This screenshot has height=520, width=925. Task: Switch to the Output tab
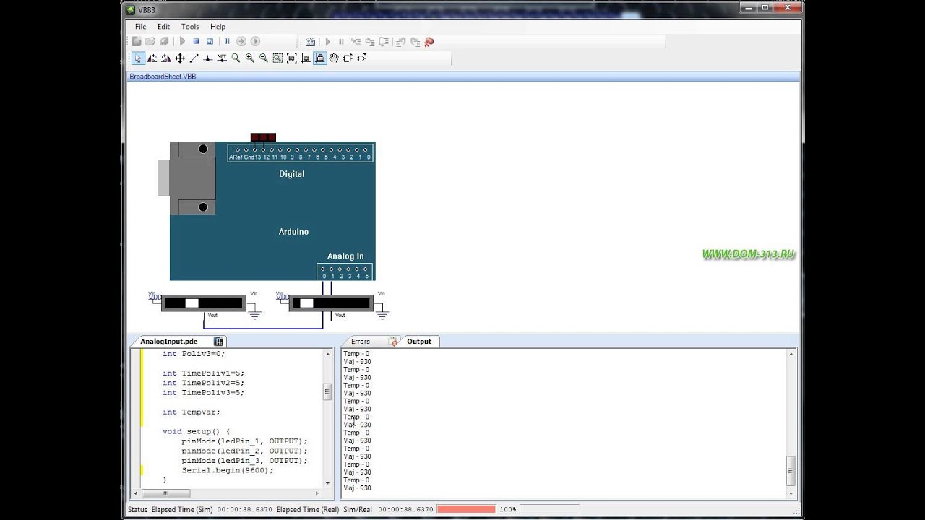(418, 342)
